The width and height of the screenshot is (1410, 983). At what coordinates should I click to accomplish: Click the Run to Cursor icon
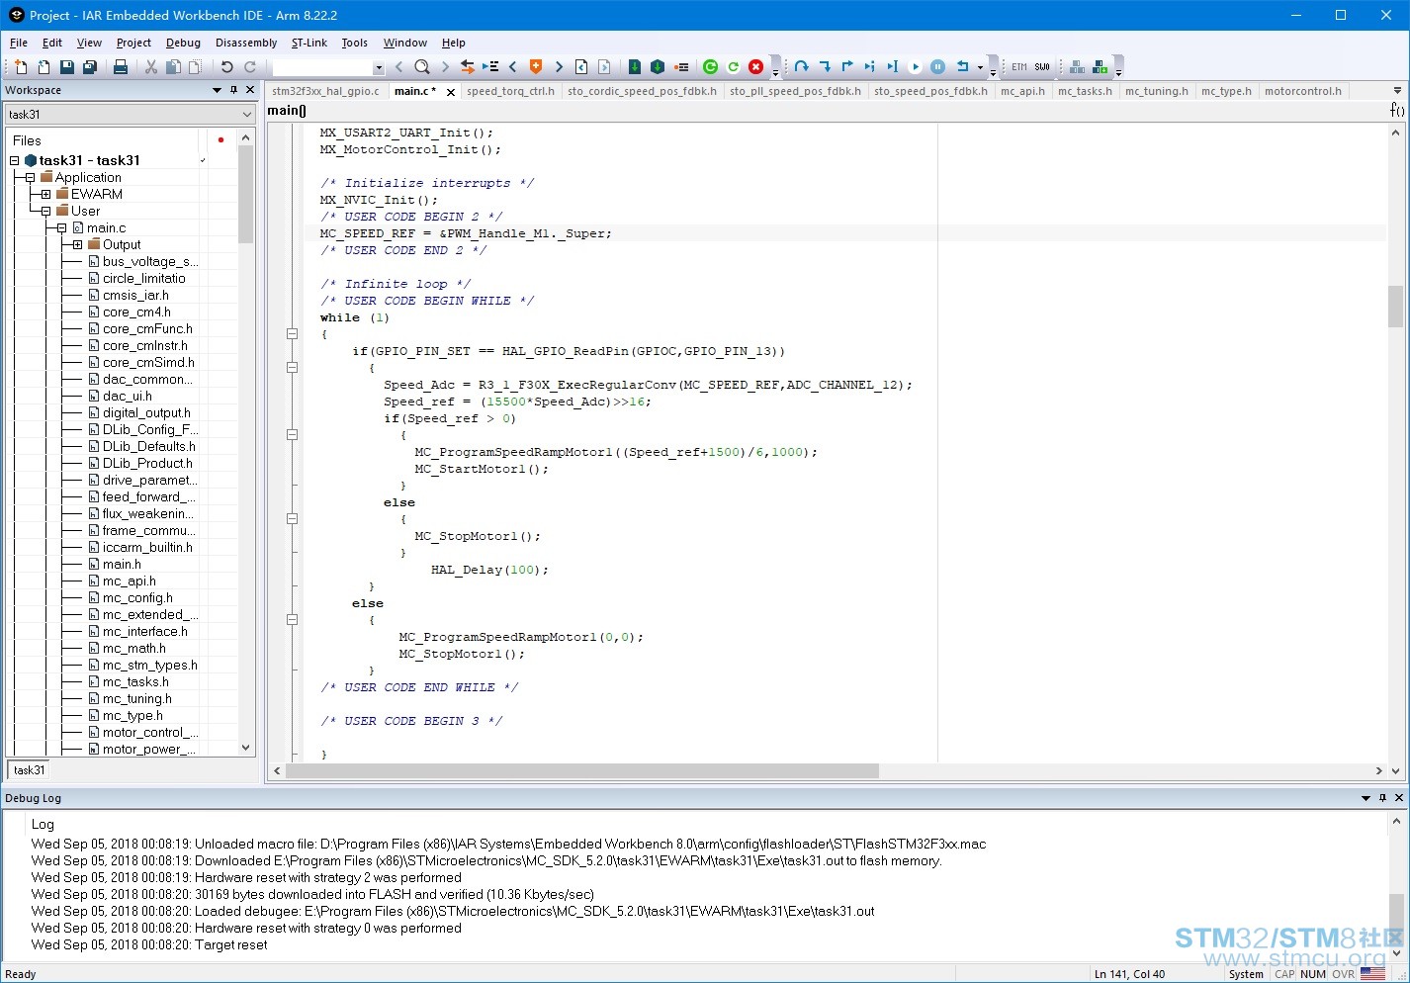[x=893, y=67]
